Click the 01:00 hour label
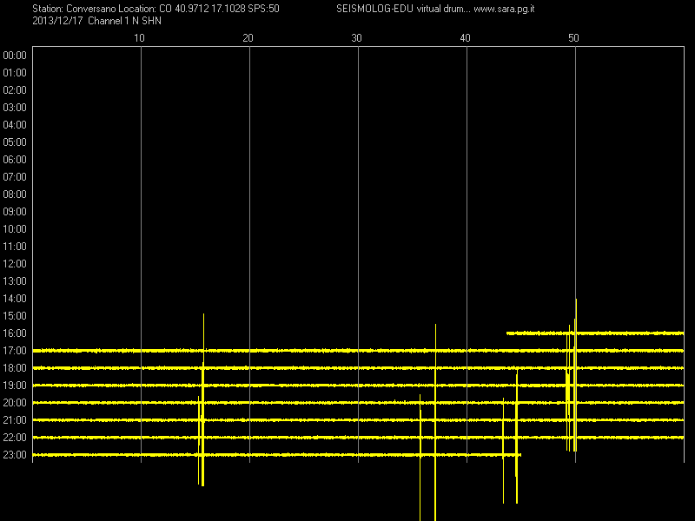Image resolution: width=695 pixels, height=521 pixels. (15, 73)
